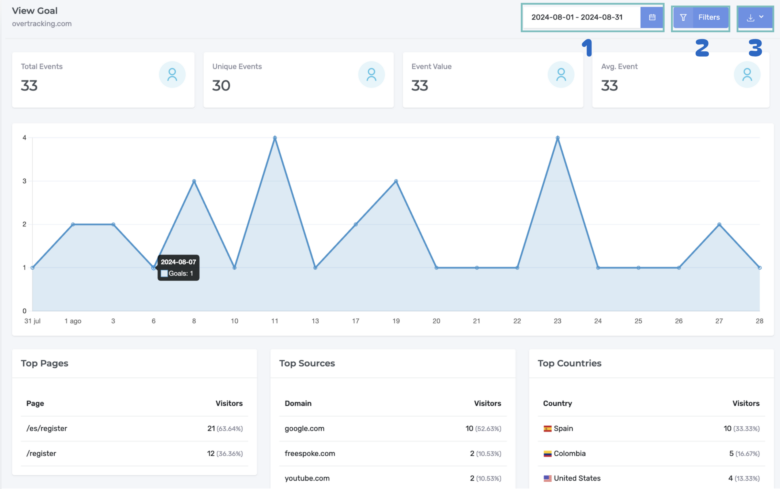
Task: Click the /es/register page row
Action: (135, 429)
